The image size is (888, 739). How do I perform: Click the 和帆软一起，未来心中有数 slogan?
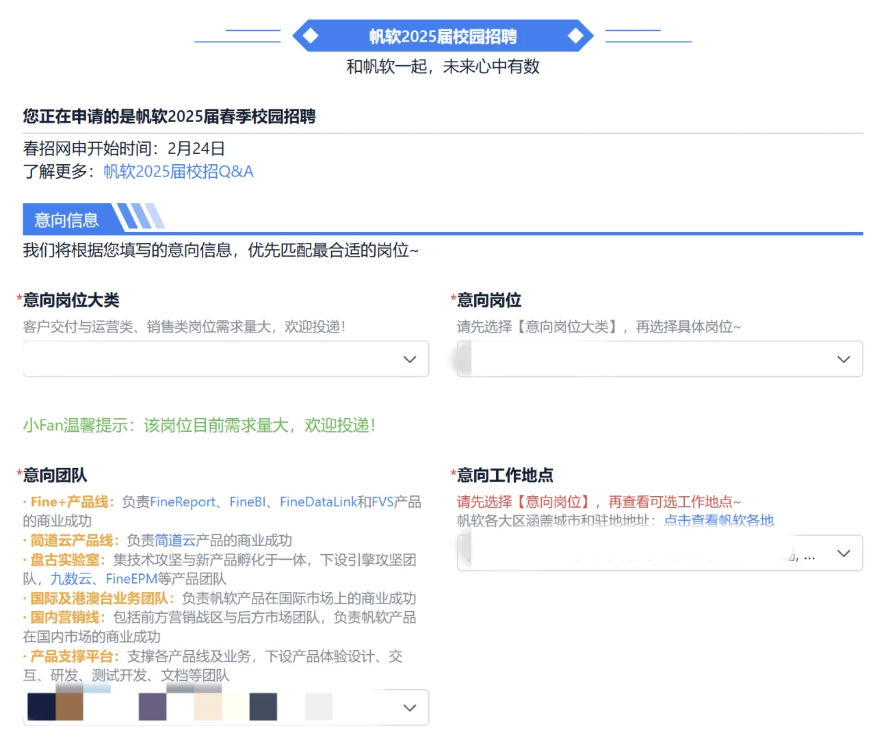(x=443, y=66)
